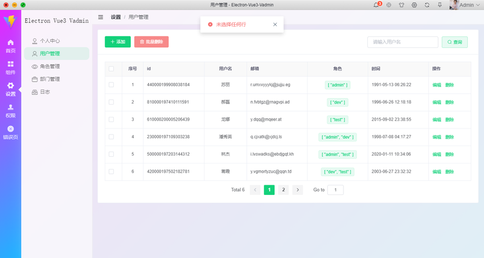The height and width of the screenshot is (258, 484).
Task: Click the ["admin", "test"] role tag
Action: 338,154
